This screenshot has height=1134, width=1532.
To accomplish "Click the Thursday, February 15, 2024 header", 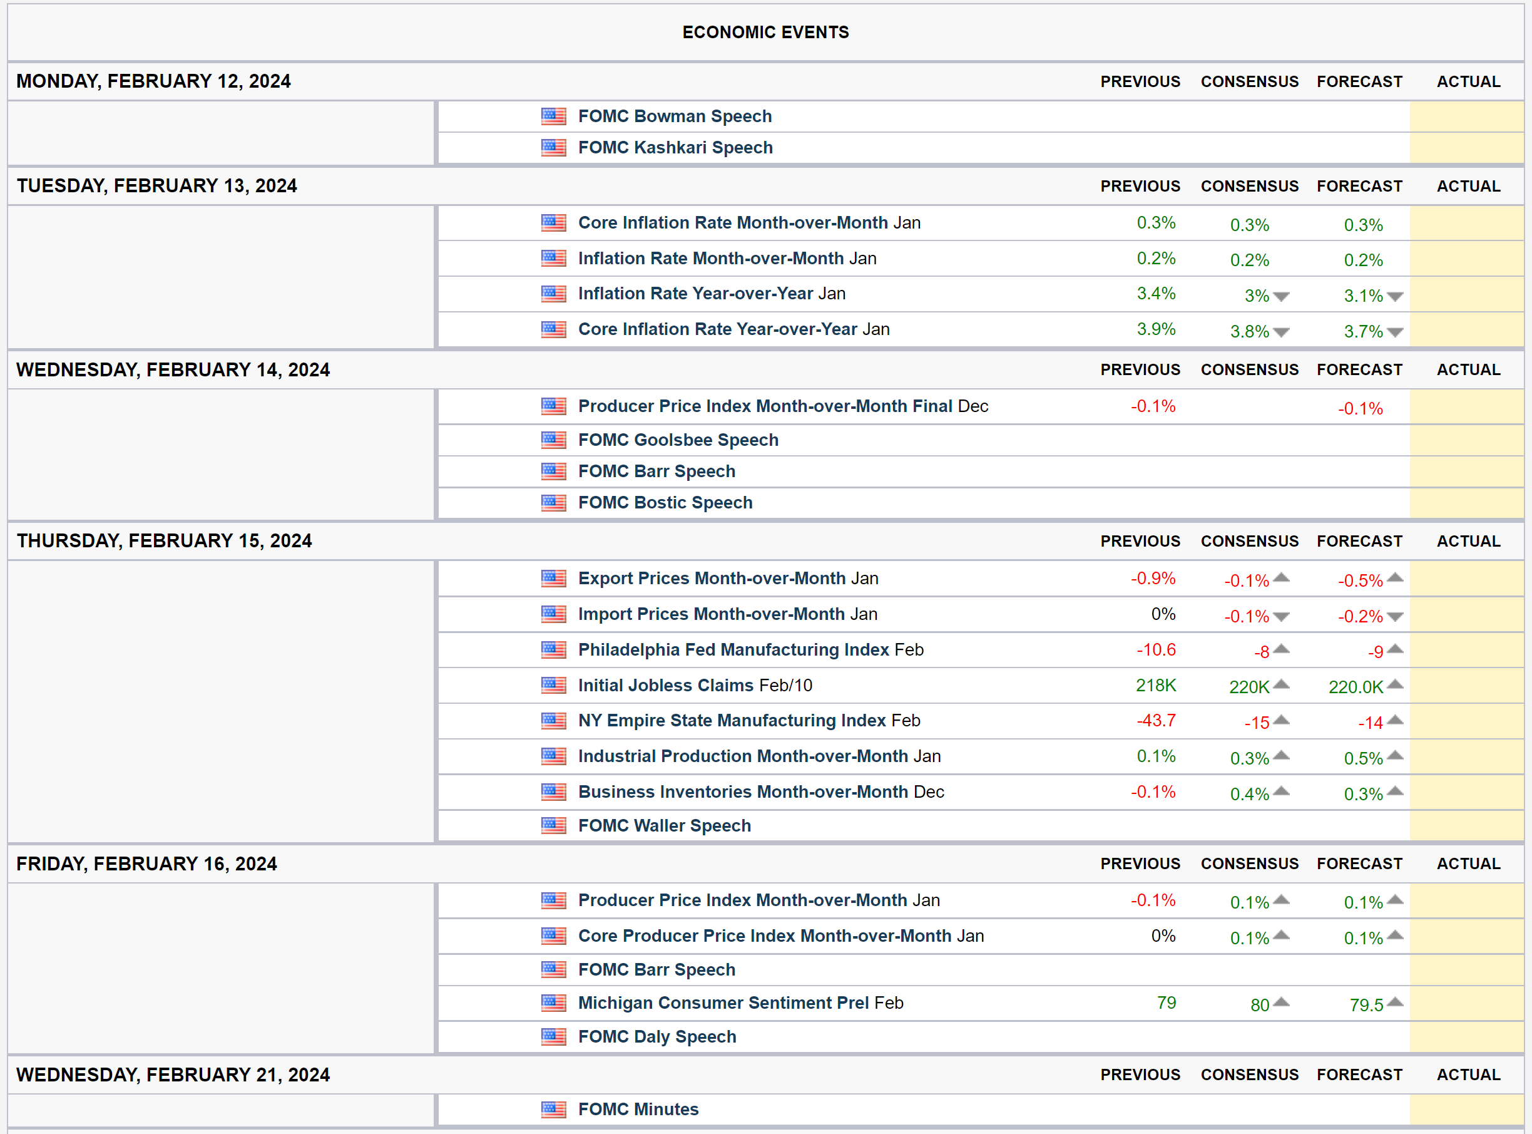I will click(164, 541).
